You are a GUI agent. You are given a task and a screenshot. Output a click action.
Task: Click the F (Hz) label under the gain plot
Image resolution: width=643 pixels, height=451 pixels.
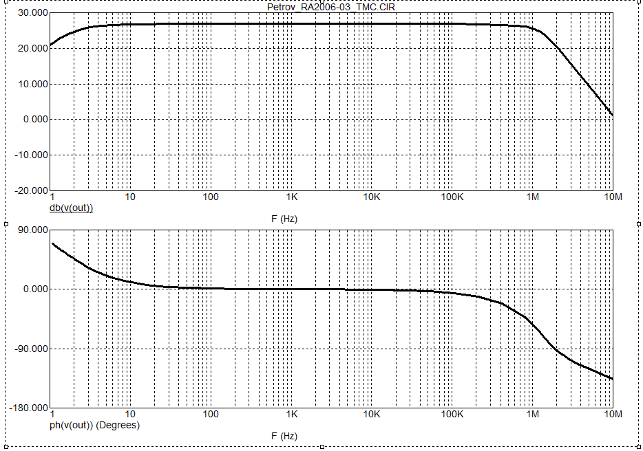coord(284,219)
